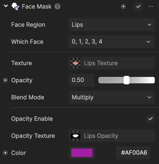Collapse the Face Mask section chevron
Image resolution: width=159 pixels, height=164 pixels.
coord(6,6)
